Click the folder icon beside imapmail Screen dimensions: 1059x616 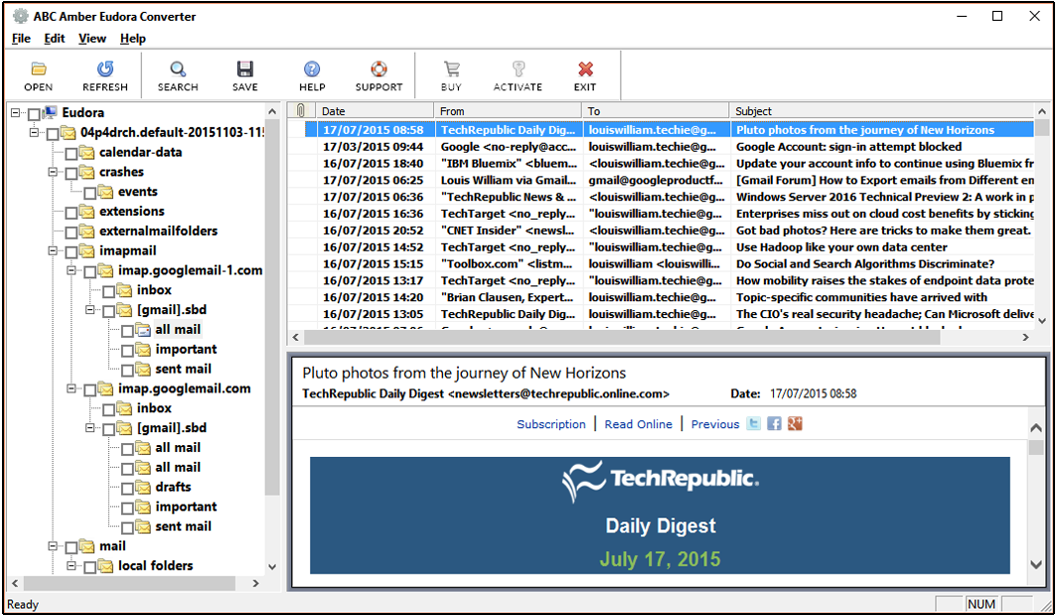click(x=86, y=251)
